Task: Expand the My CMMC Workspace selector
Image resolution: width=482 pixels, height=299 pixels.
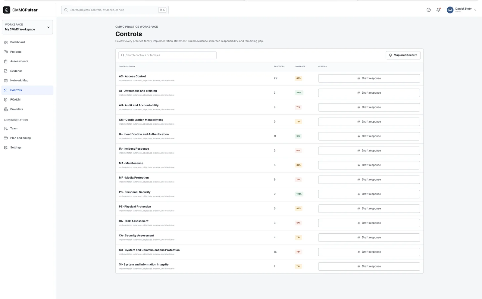Action: [27, 27]
